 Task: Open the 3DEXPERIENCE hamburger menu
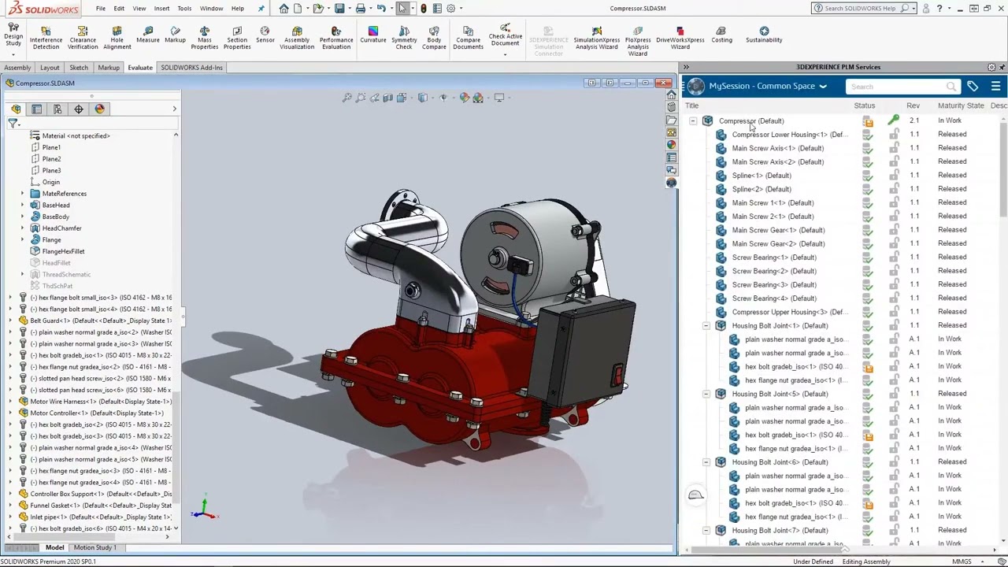click(x=995, y=87)
